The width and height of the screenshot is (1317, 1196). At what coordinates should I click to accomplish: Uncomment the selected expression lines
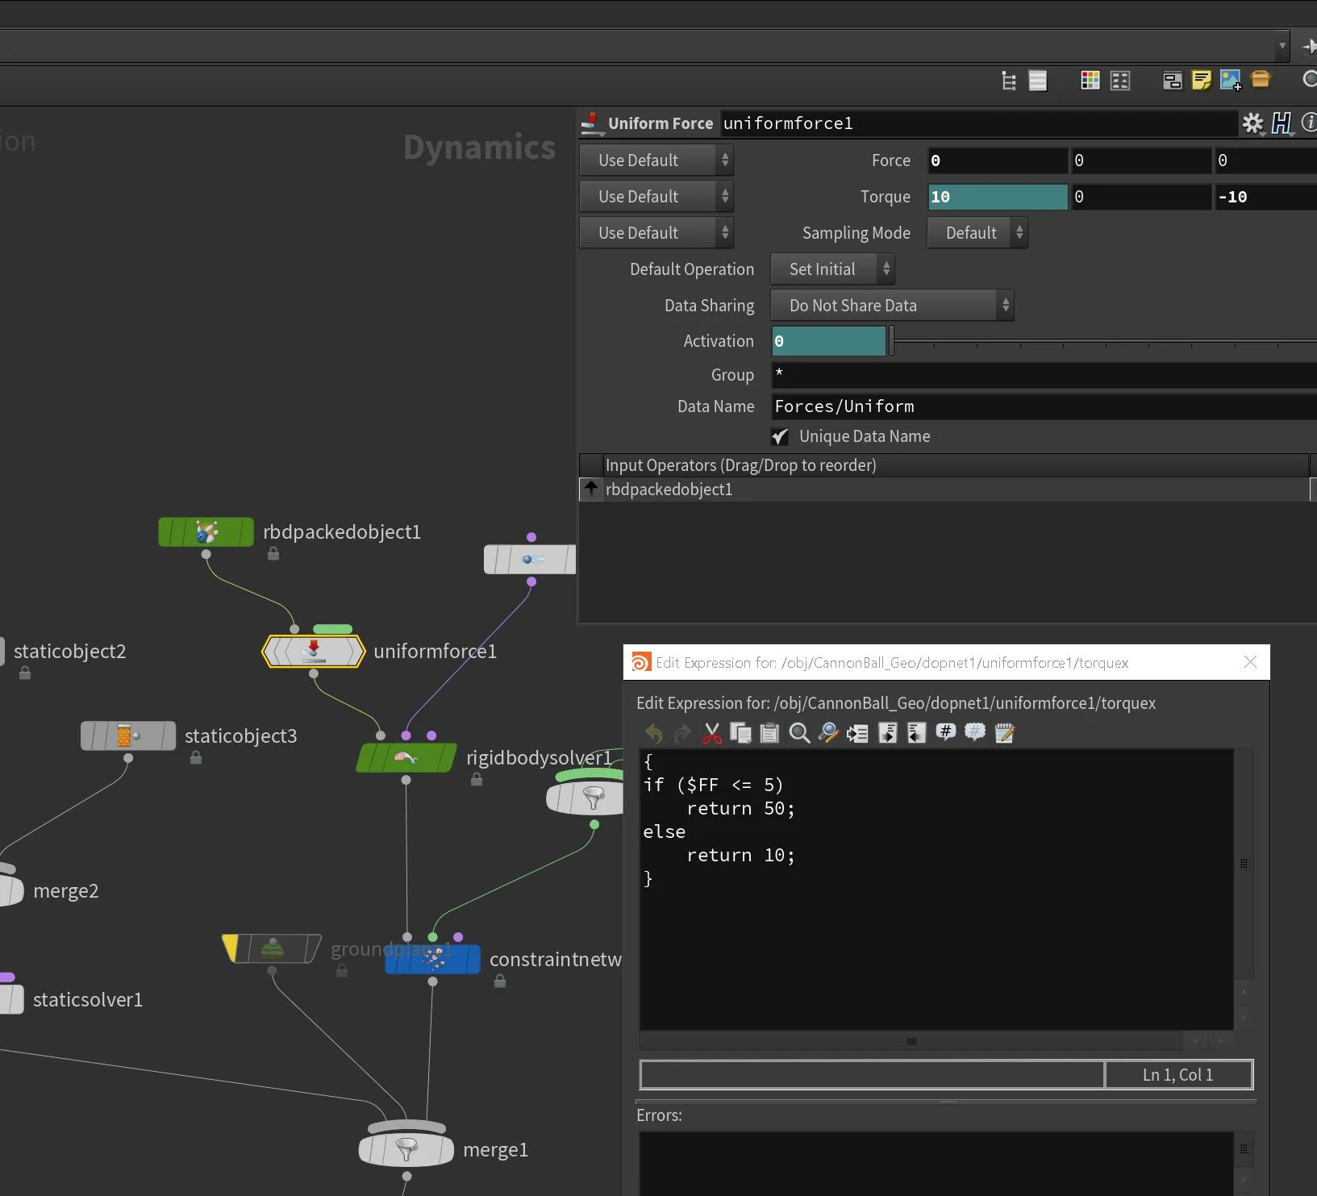tap(975, 732)
